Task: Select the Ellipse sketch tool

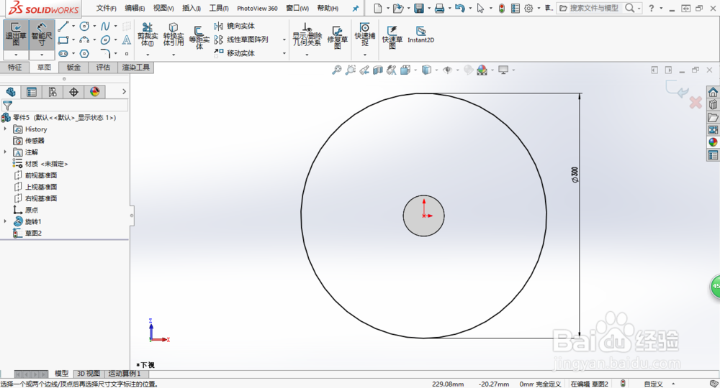Action: (106, 40)
